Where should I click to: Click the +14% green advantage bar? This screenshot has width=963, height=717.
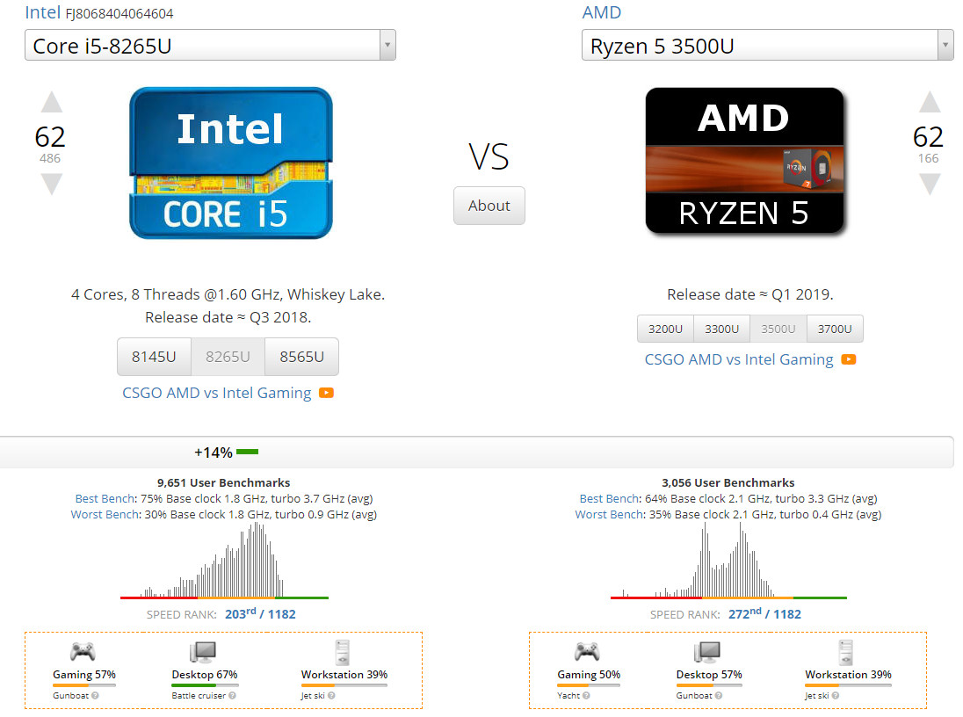coord(248,453)
